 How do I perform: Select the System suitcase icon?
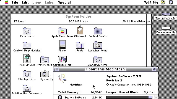45,74
